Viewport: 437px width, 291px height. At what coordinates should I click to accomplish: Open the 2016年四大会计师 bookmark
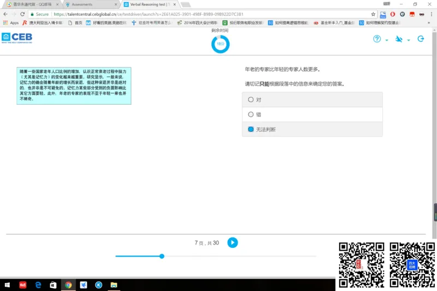tap(197, 23)
